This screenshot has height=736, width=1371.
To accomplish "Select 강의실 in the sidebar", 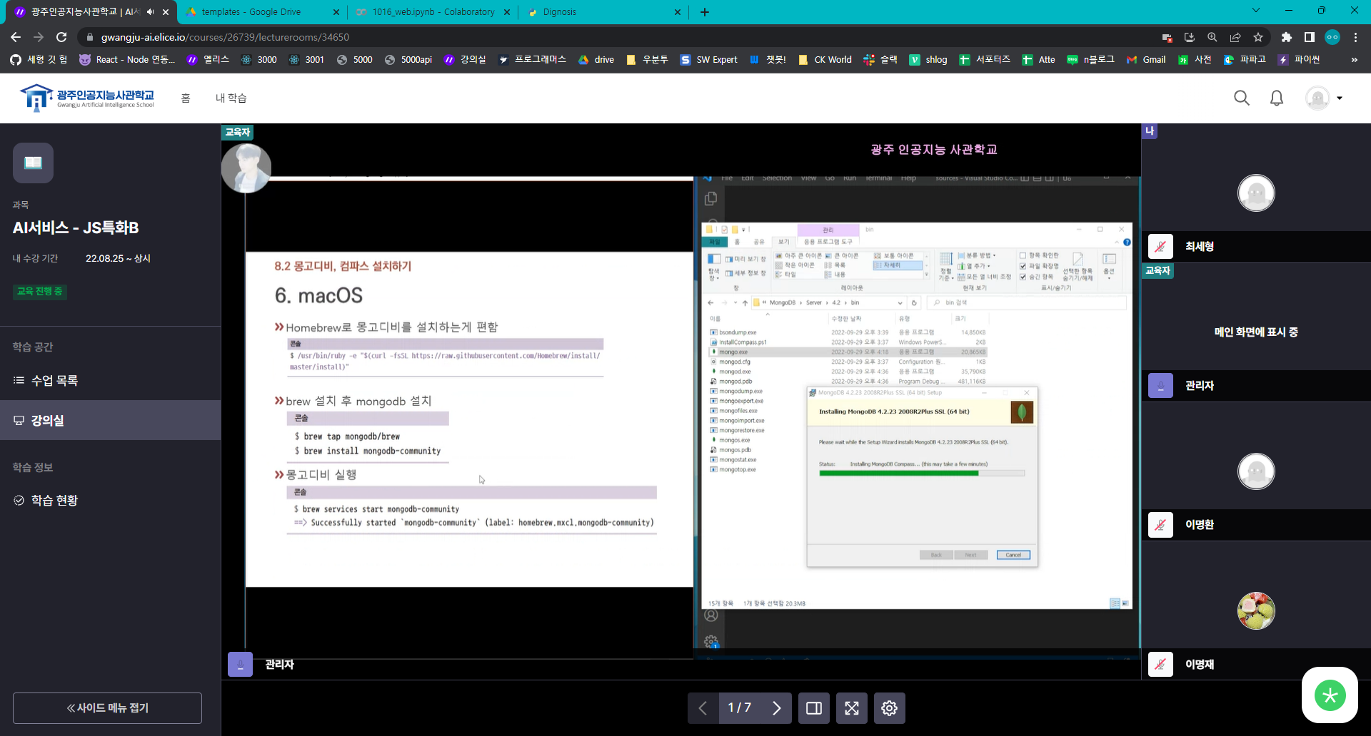I will point(110,420).
